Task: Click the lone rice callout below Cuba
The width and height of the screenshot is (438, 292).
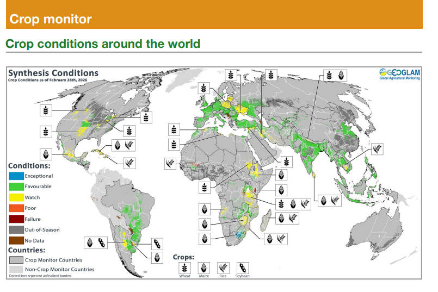Action: tap(129, 162)
